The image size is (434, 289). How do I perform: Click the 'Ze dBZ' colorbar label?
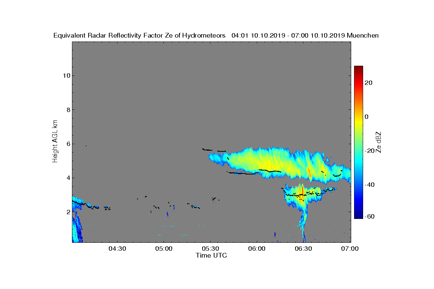click(379, 142)
